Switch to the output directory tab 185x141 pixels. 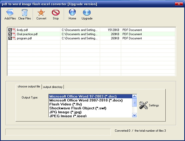(x=53, y=87)
